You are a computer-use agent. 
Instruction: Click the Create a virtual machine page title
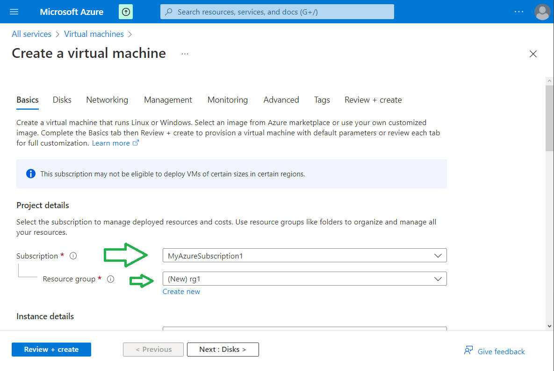pos(89,53)
